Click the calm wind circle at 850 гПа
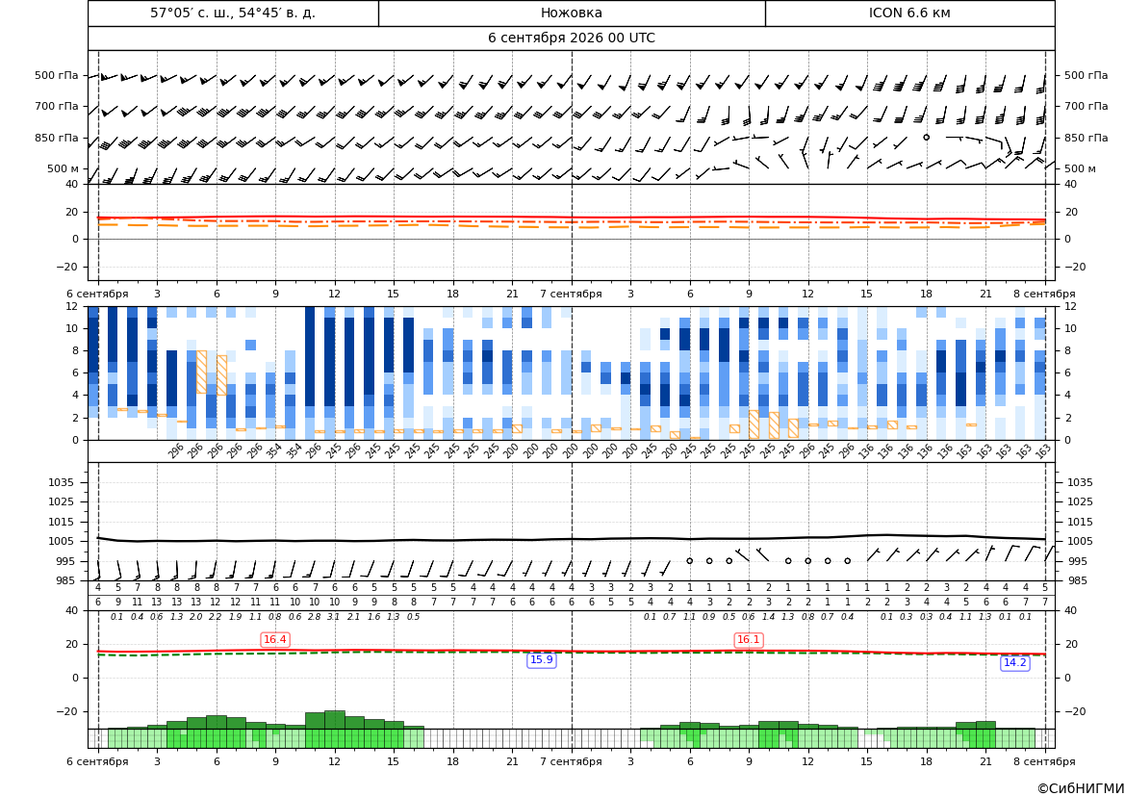 [926, 137]
